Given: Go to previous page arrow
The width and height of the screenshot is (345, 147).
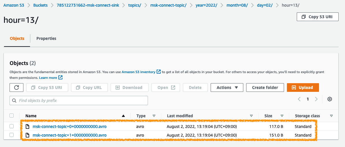Looking at the screenshot, I should pyautogui.click(x=299, y=99).
